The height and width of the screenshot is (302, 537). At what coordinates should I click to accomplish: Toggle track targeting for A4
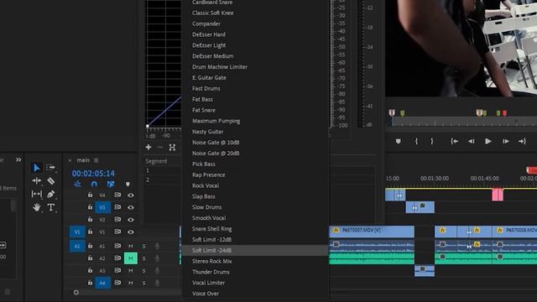click(x=102, y=283)
